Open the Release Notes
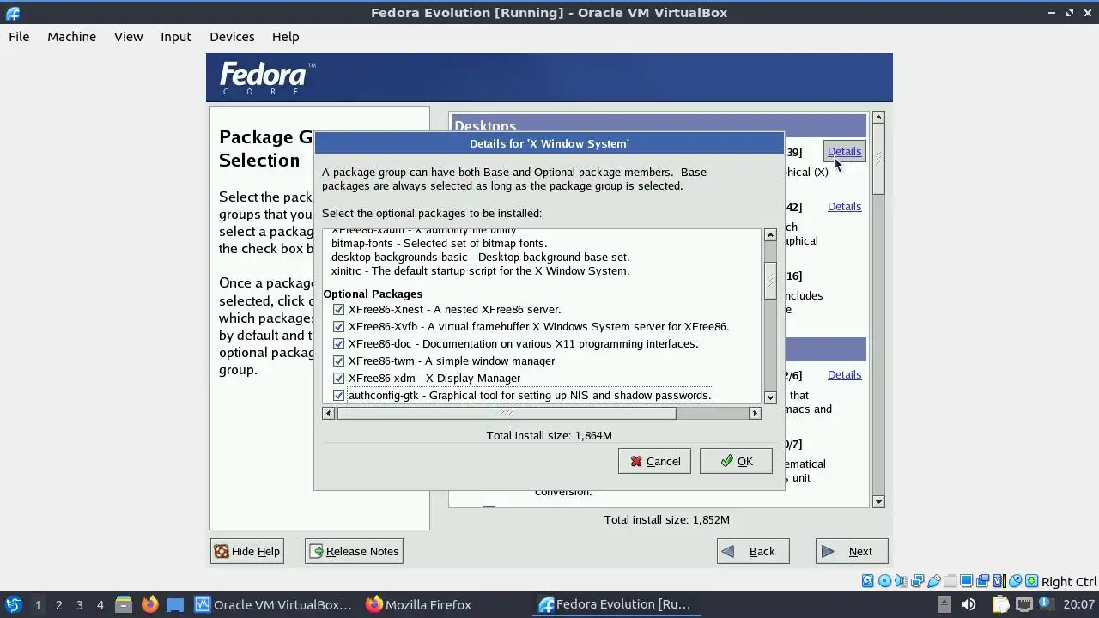The height and width of the screenshot is (618, 1099). coord(354,551)
